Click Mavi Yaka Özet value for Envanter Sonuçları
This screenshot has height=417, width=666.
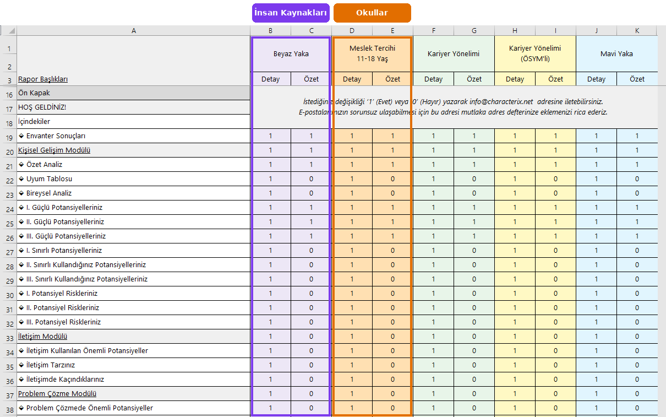click(637, 136)
